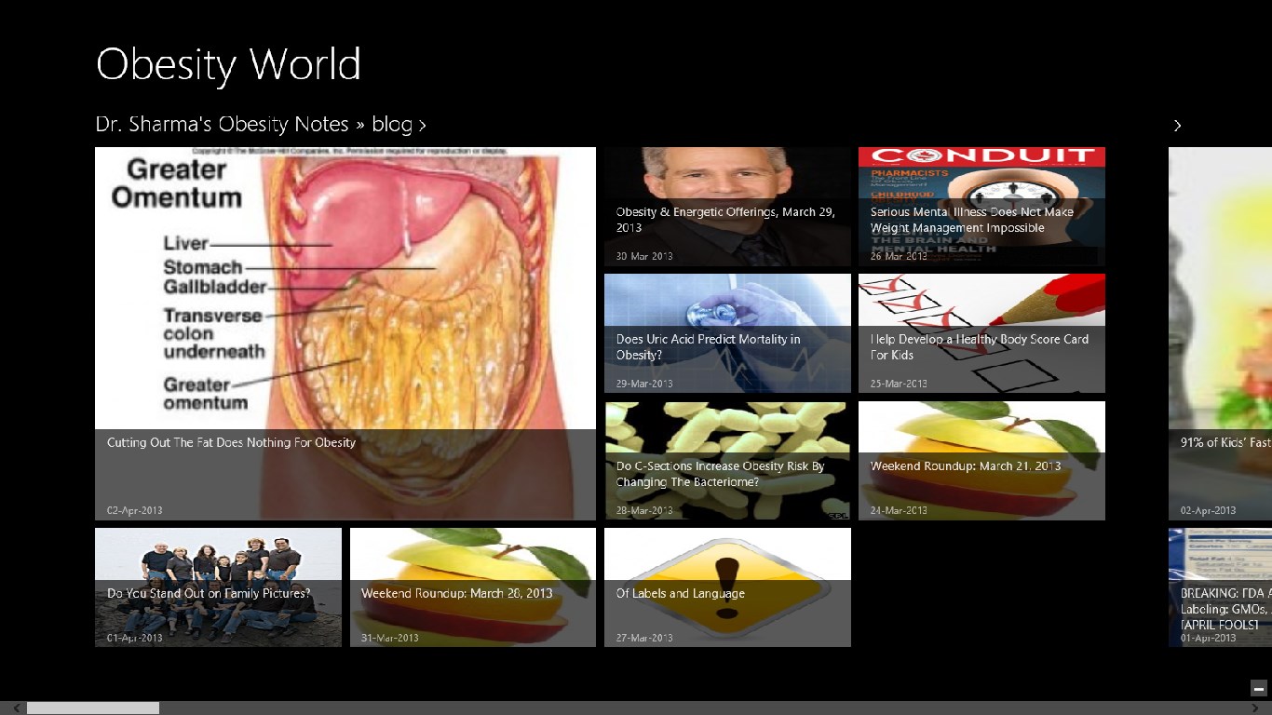Open the Greater Omentum article tile
The image size is (1272, 715).
coord(345,333)
